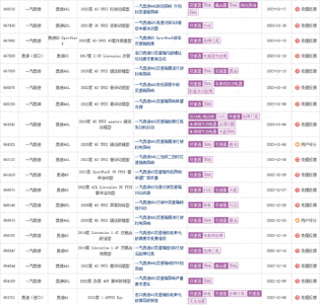Click the orange star icon dated 2022-12-23

pyautogui.click(x=297, y=221)
